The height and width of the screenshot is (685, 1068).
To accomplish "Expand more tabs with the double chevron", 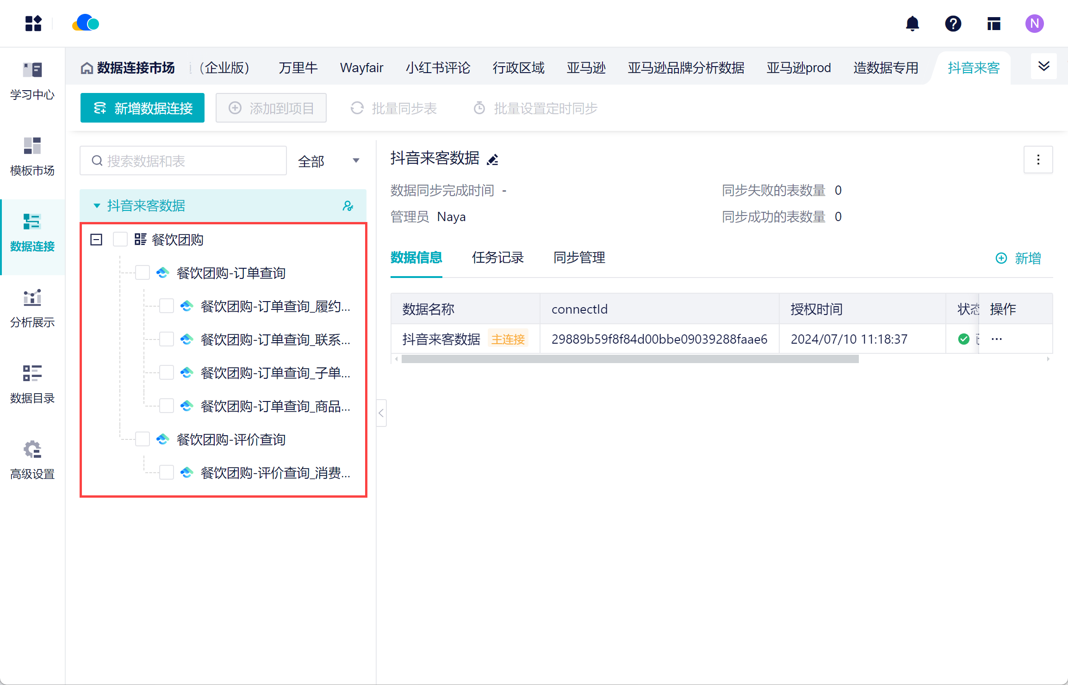I will [1043, 67].
